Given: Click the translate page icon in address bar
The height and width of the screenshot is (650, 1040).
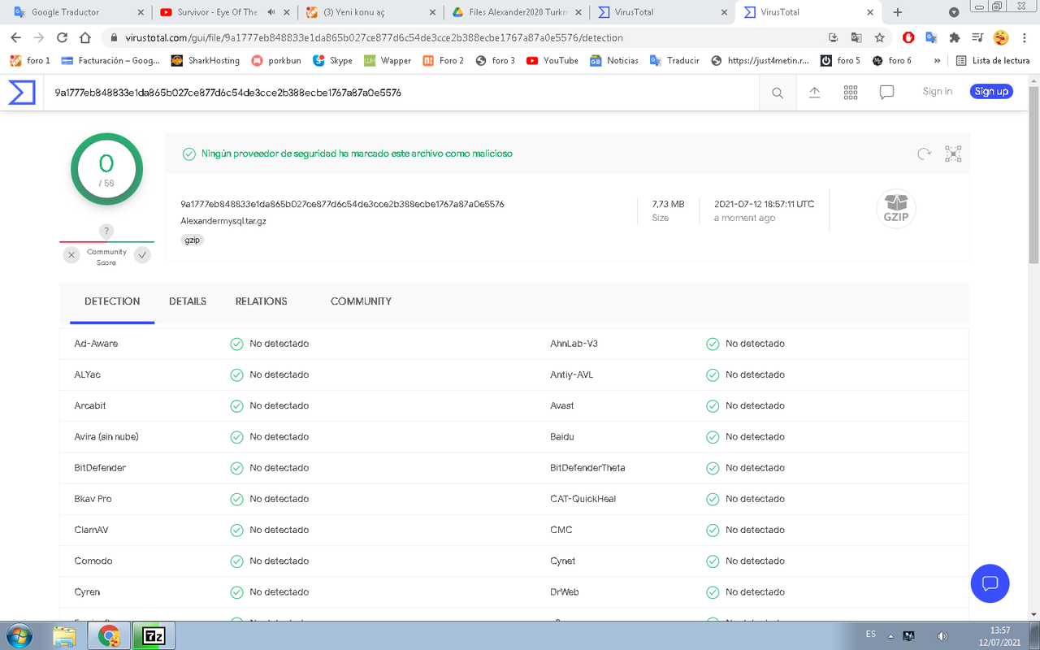Looking at the screenshot, I should (856, 37).
